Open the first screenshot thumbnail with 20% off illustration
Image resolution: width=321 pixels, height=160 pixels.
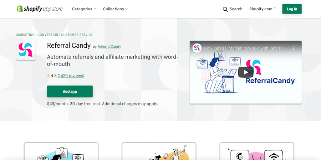[x=61, y=151]
